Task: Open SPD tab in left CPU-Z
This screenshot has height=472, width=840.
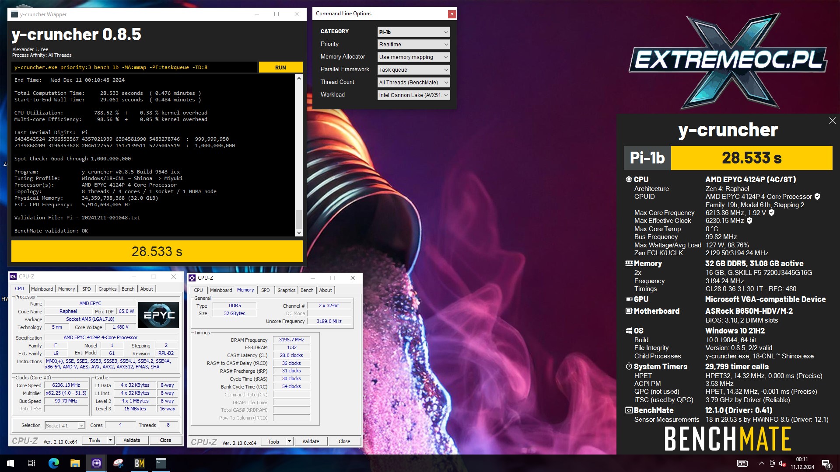Action: pyautogui.click(x=87, y=289)
